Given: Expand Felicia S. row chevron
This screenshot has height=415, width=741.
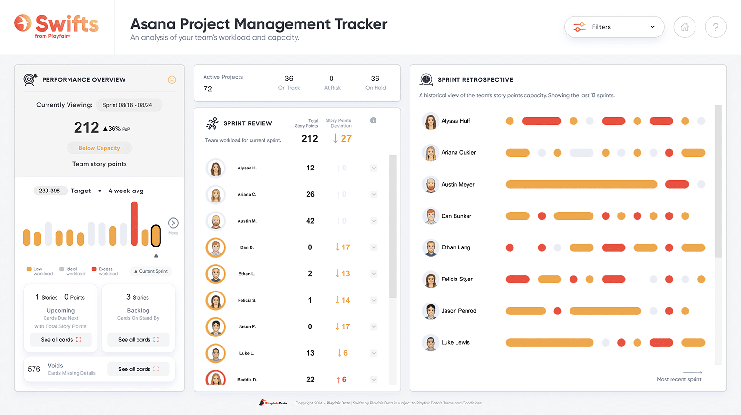Looking at the screenshot, I should 374,300.
